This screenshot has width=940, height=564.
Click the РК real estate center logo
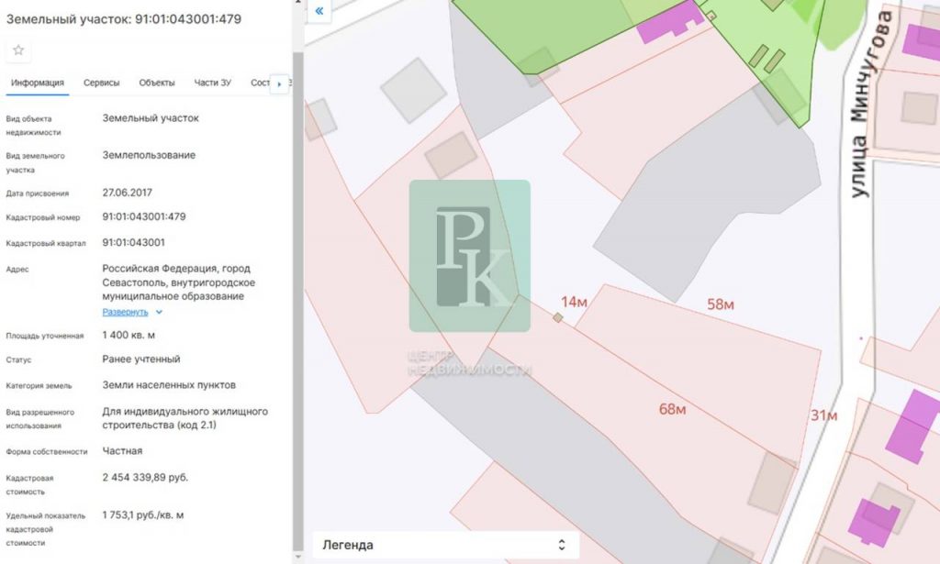coord(470,256)
